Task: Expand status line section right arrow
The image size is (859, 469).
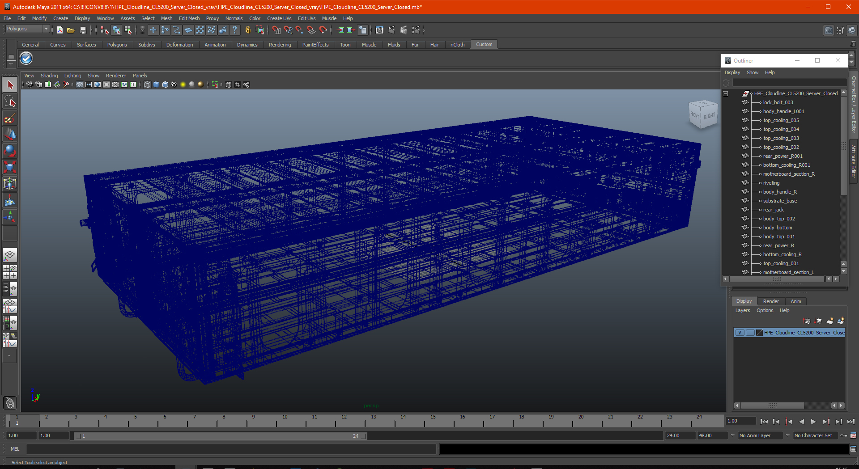Action: tap(423, 30)
